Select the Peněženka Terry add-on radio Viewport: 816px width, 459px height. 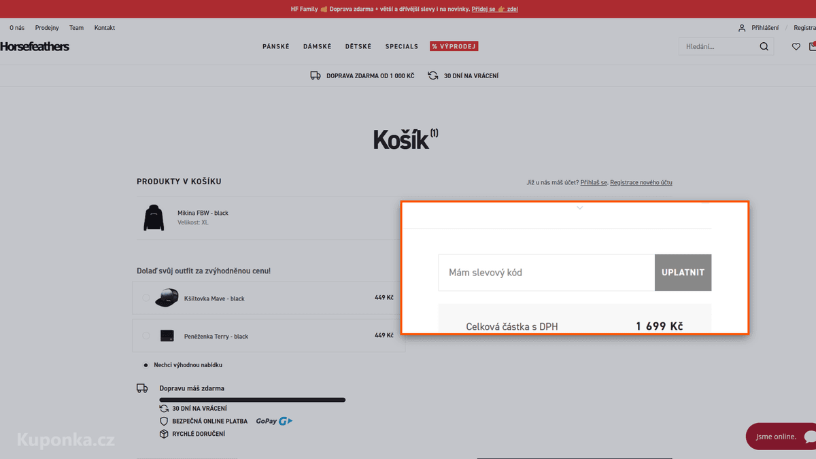[146, 336]
